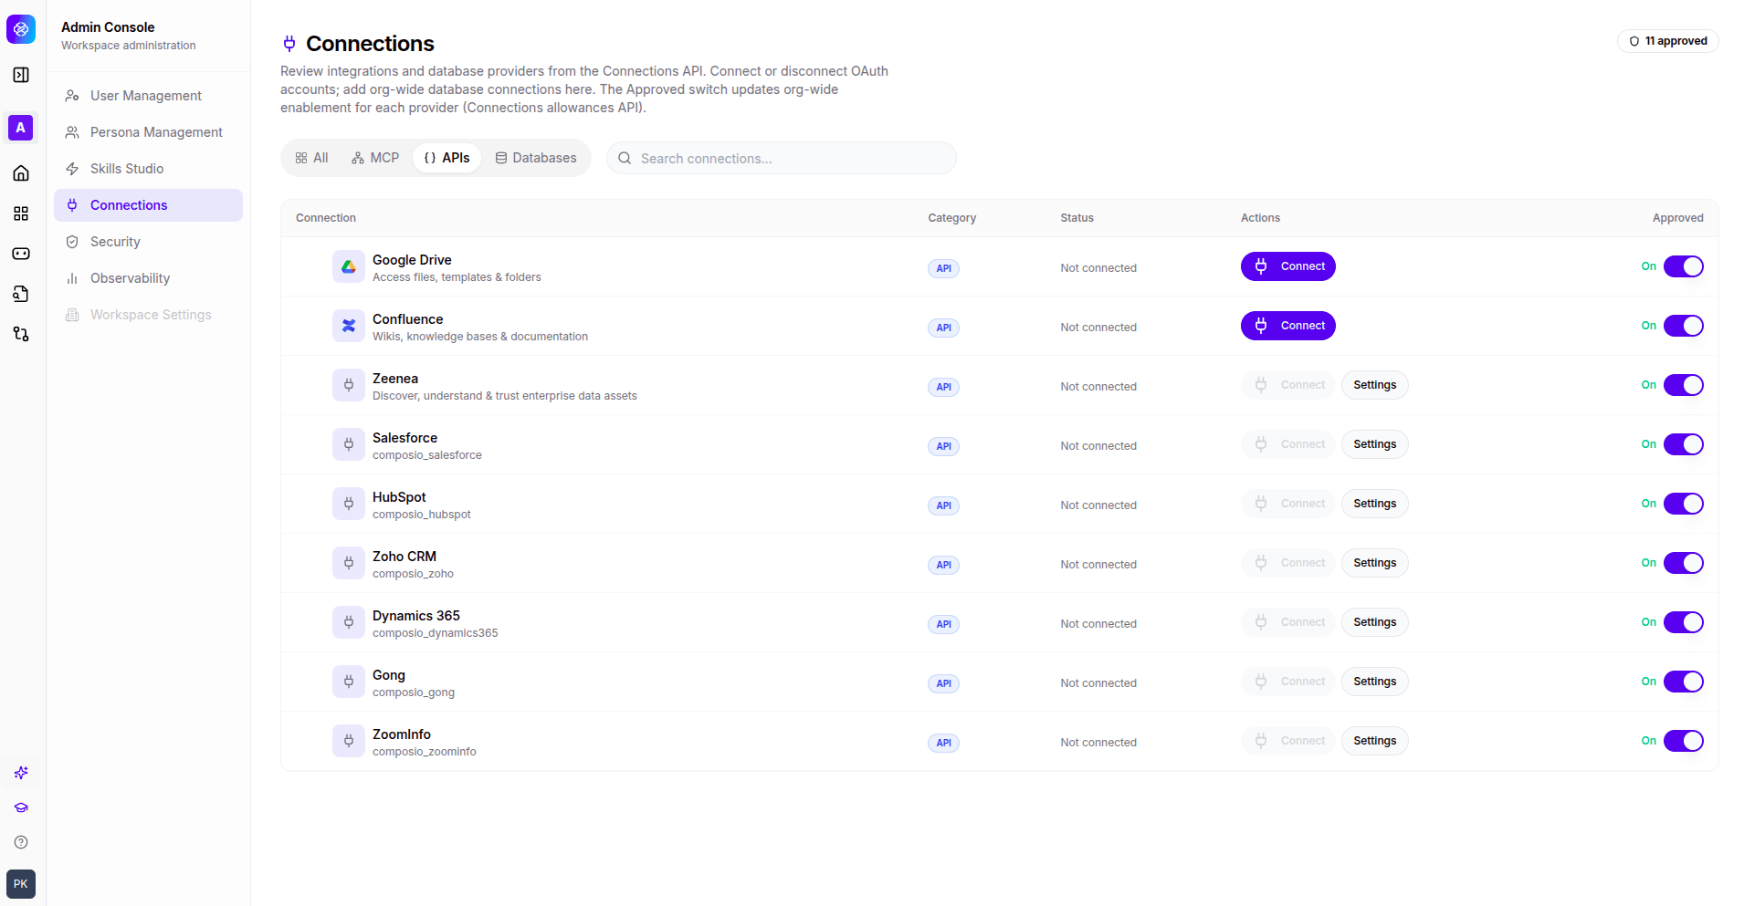Open Settings for HubSpot

click(x=1374, y=504)
